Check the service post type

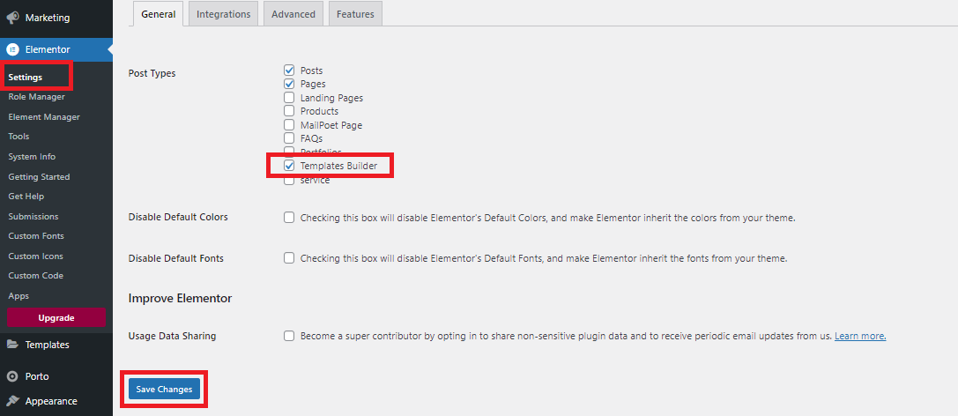click(289, 180)
